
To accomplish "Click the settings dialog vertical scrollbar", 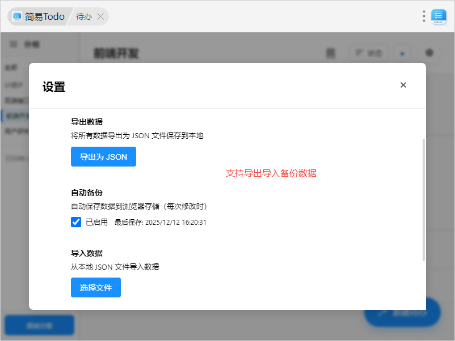I will point(423,198).
